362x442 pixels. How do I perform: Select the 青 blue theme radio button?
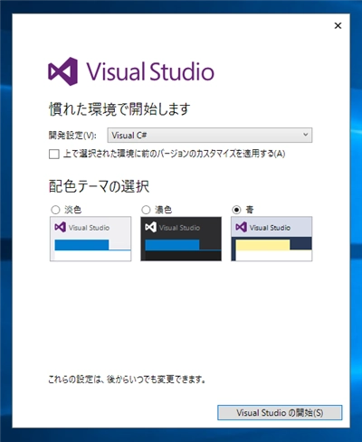[x=236, y=210]
